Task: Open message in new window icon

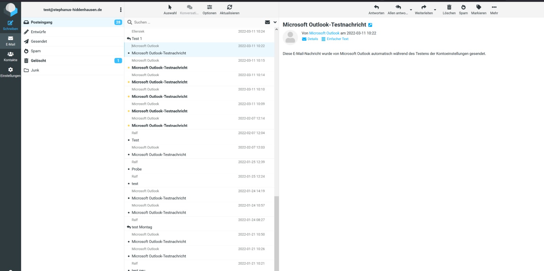Action: 370,25
